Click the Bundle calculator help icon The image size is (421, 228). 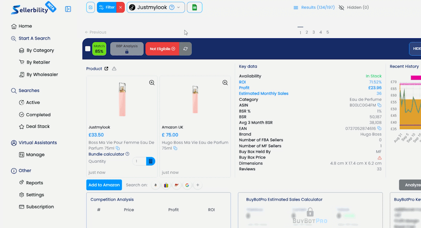pos(127,154)
